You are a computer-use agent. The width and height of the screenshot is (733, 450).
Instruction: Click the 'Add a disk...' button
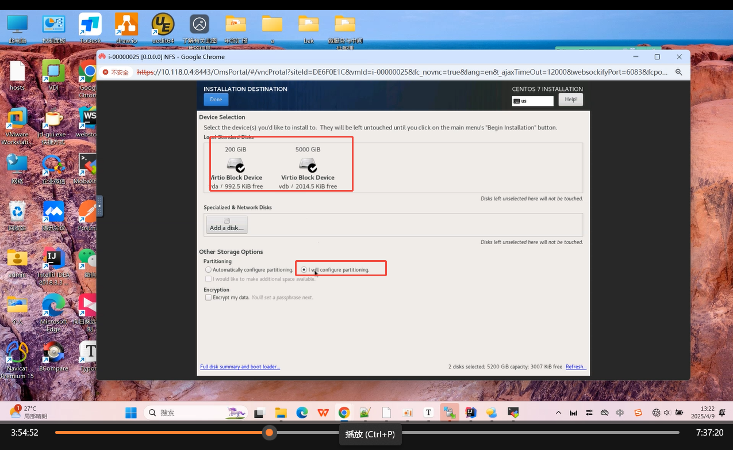pos(227,224)
